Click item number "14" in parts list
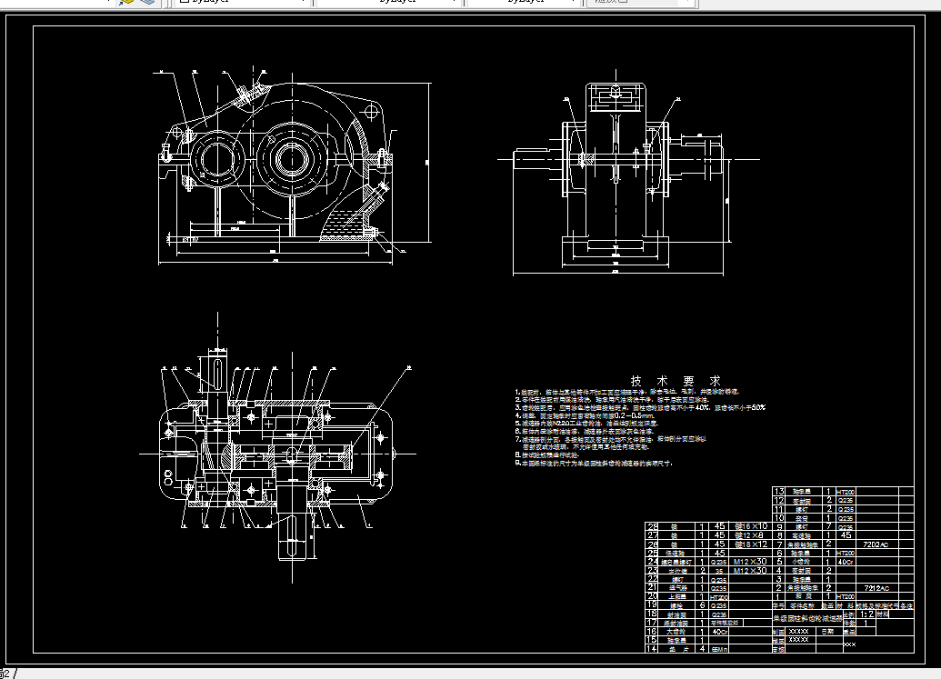Image resolution: width=941 pixels, height=679 pixels. (x=651, y=648)
